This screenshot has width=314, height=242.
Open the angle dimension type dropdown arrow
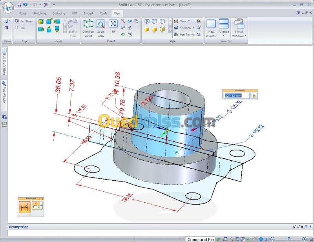point(41,205)
